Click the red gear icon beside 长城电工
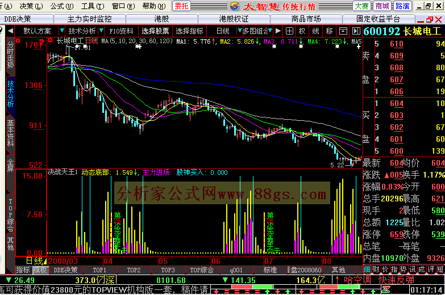Image resolution: width=445 pixels, height=295 pixels. pos(51,40)
